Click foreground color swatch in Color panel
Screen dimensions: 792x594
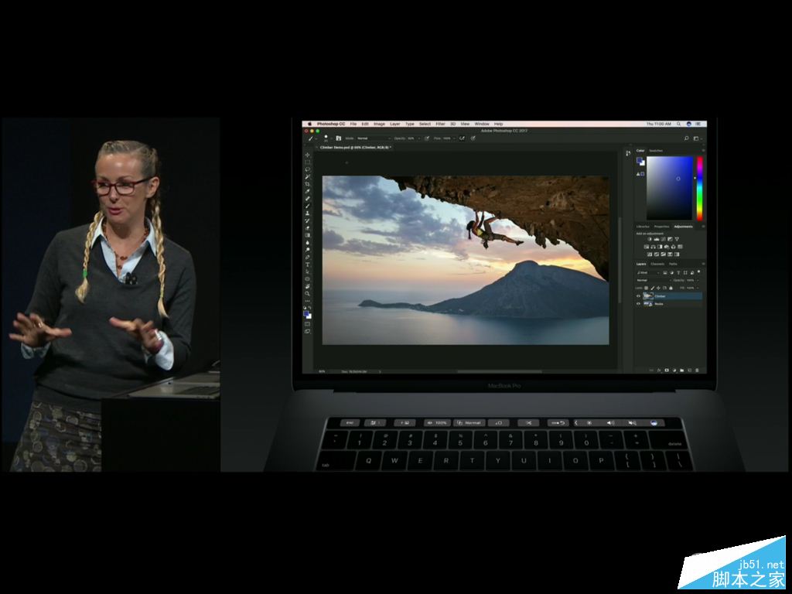tap(640, 160)
